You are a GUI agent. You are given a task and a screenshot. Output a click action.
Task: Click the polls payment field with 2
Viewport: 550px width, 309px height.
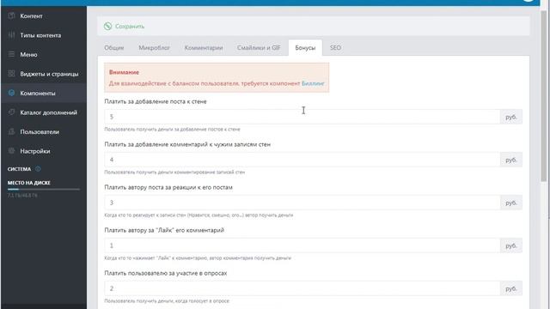302,288
